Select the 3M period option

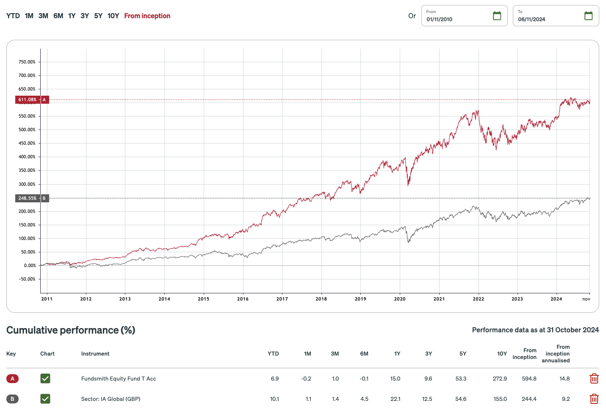point(43,15)
